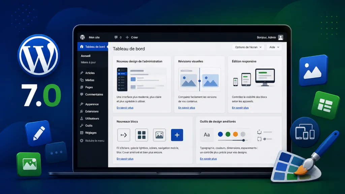Click the large WordPress logo outside the laptop
Screen dimensions: 345x194
(x=39, y=56)
